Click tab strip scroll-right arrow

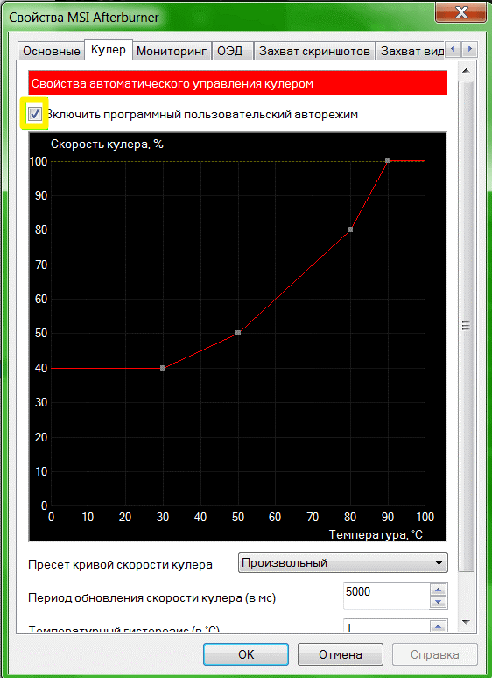(469, 49)
